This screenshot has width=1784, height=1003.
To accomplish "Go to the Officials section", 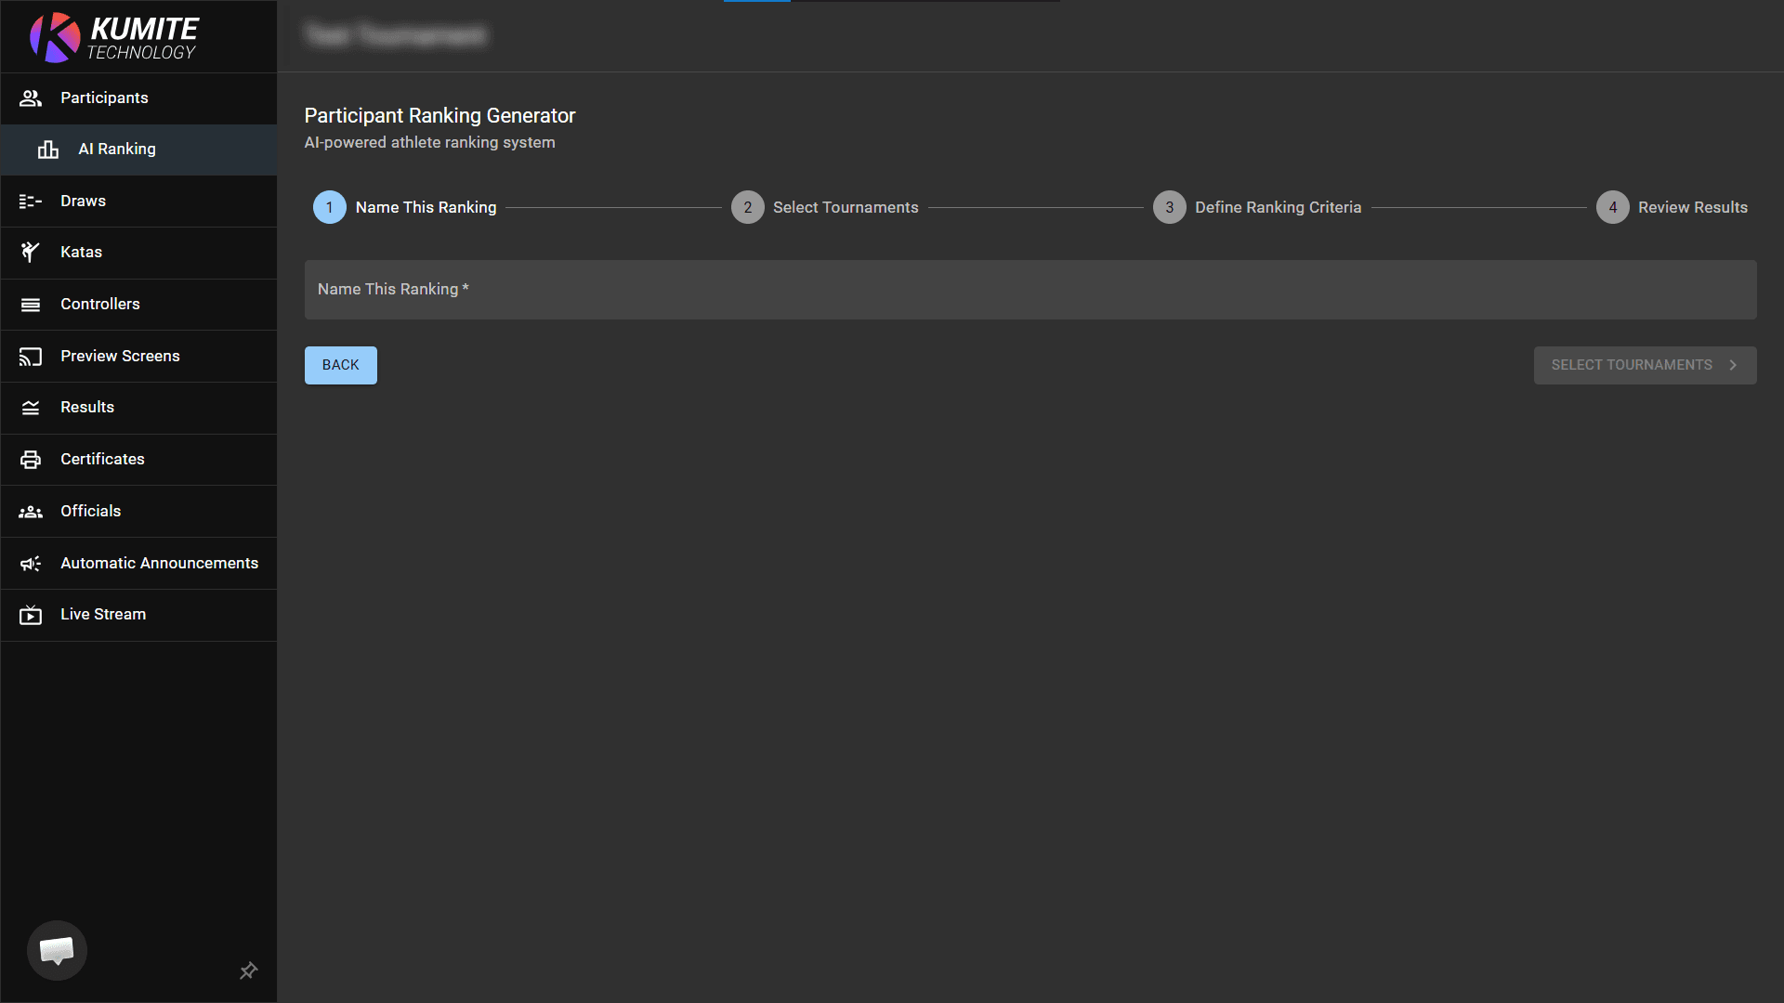I will click(x=91, y=512).
